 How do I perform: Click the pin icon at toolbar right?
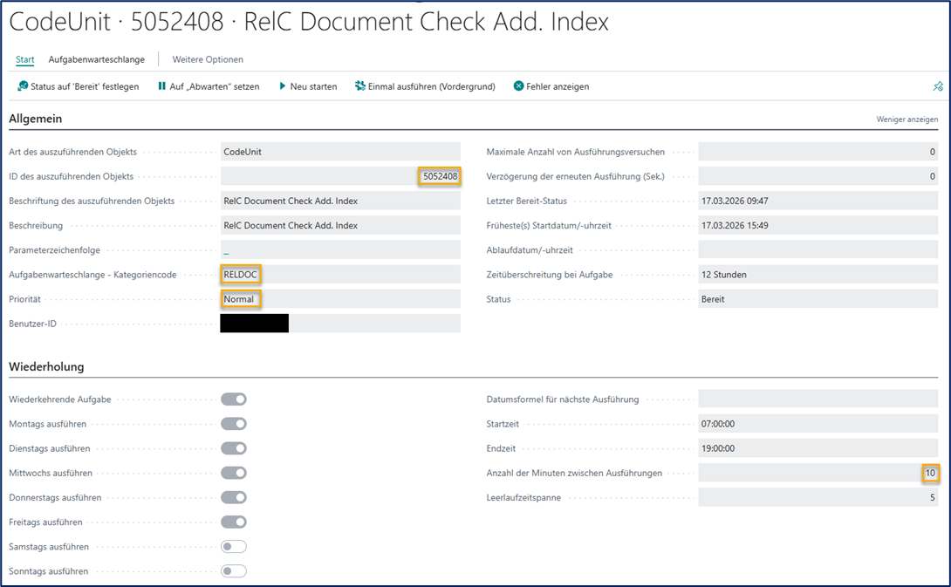coord(938,86)
